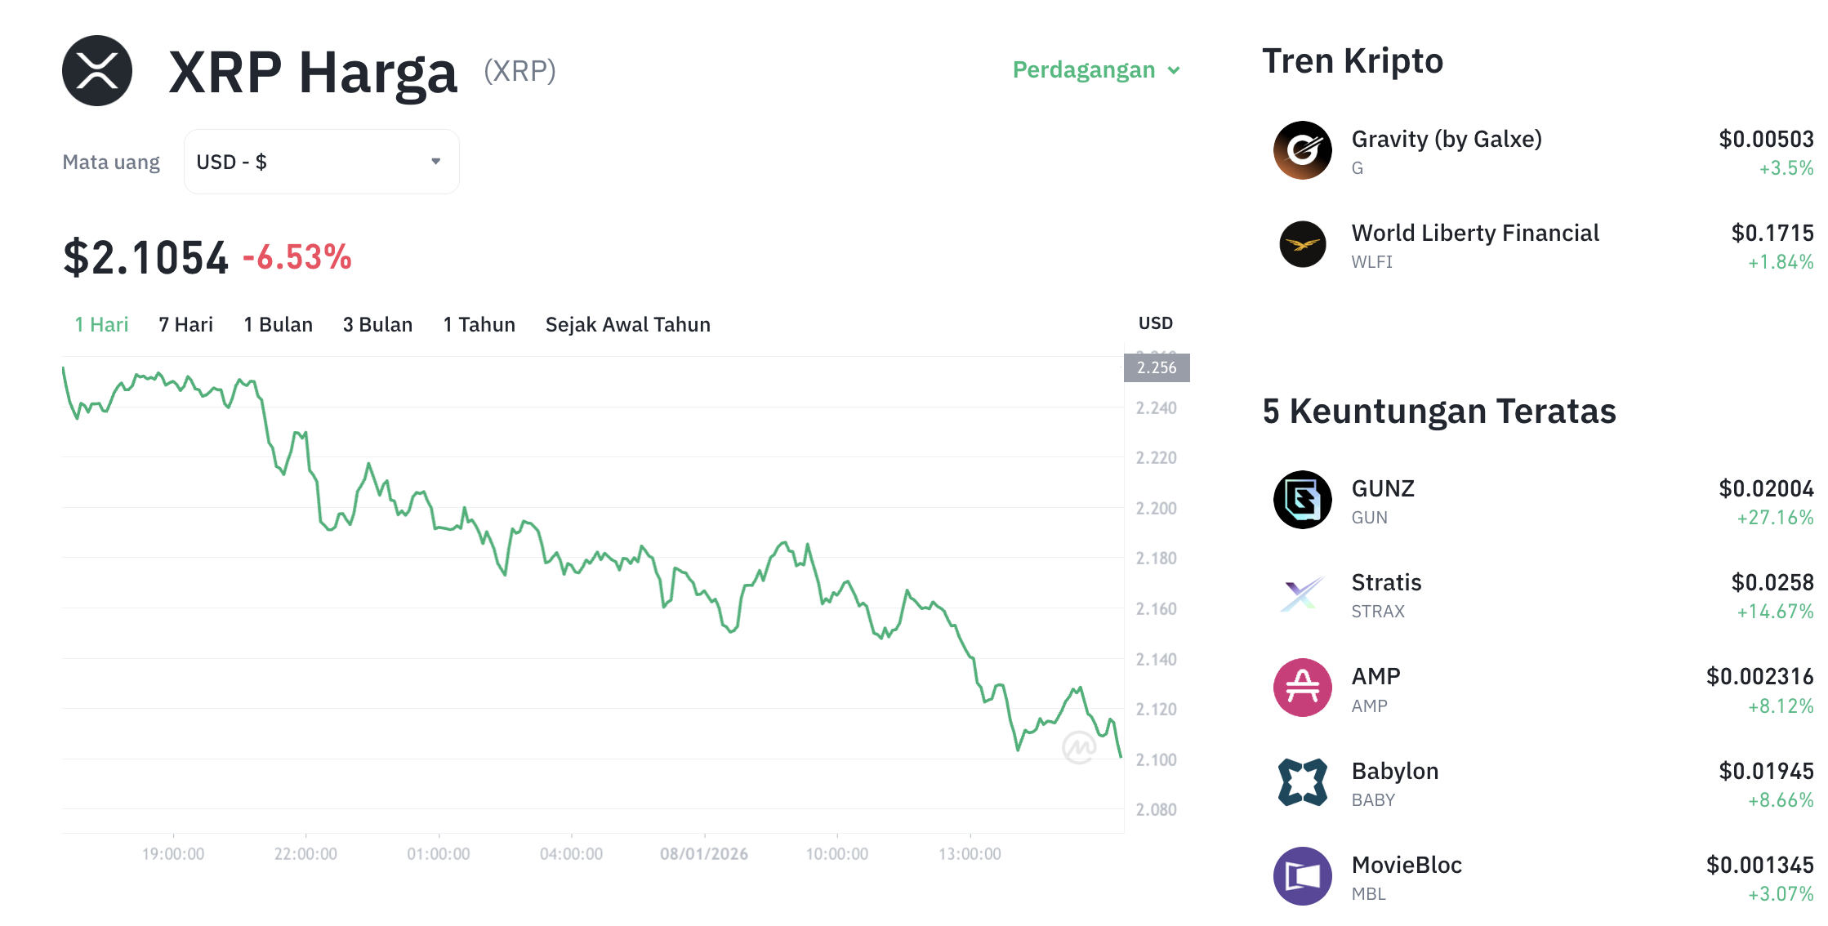Open the Perdagangan dropdown
The width and height of the screenshot is (1828, 926).
pos(1095,70)
